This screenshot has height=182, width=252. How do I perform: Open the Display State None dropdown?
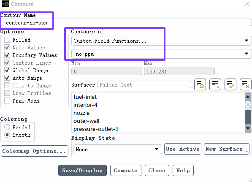(118, 149)
